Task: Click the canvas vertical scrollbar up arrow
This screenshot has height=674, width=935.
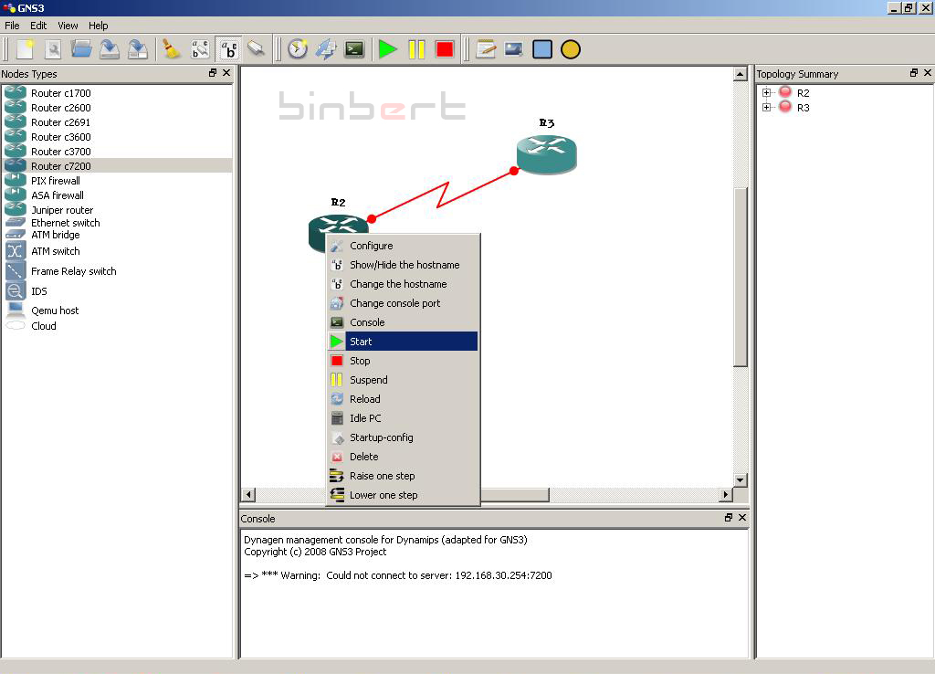Action: click(x=740, y=75)
